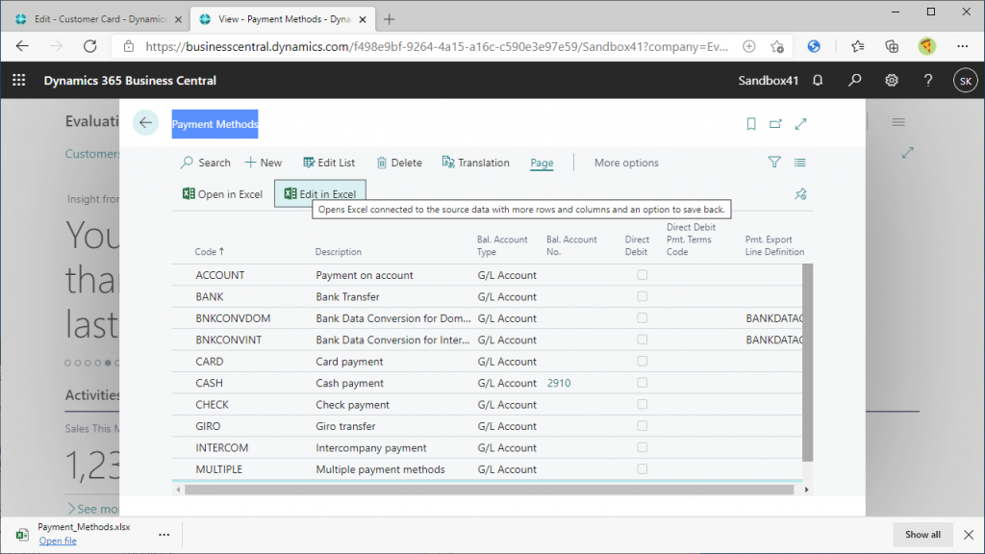Open Payment Methods in a new window

[x=776, y=124]
